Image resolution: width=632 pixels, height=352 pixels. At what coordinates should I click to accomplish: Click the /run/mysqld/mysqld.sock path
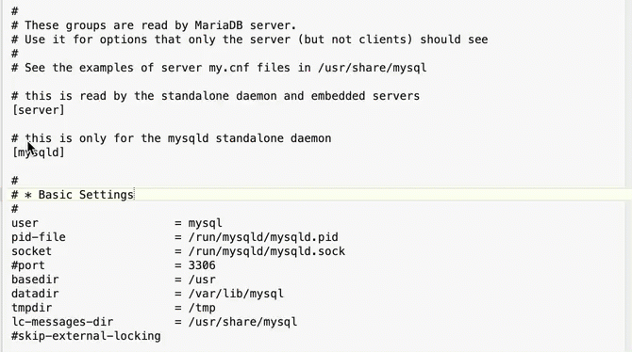[266, 251]
